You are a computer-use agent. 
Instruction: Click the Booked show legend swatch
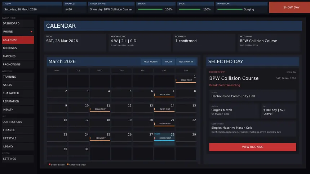pyautogui.click(x=49, y=164)
